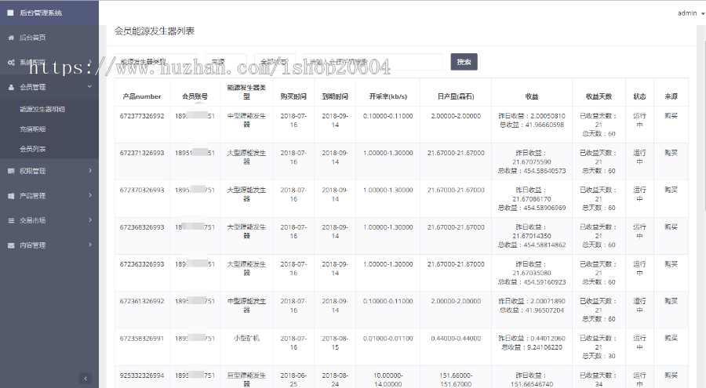
Task: Select 能源发生器明细 submenu item
Action: coord(42,109)
